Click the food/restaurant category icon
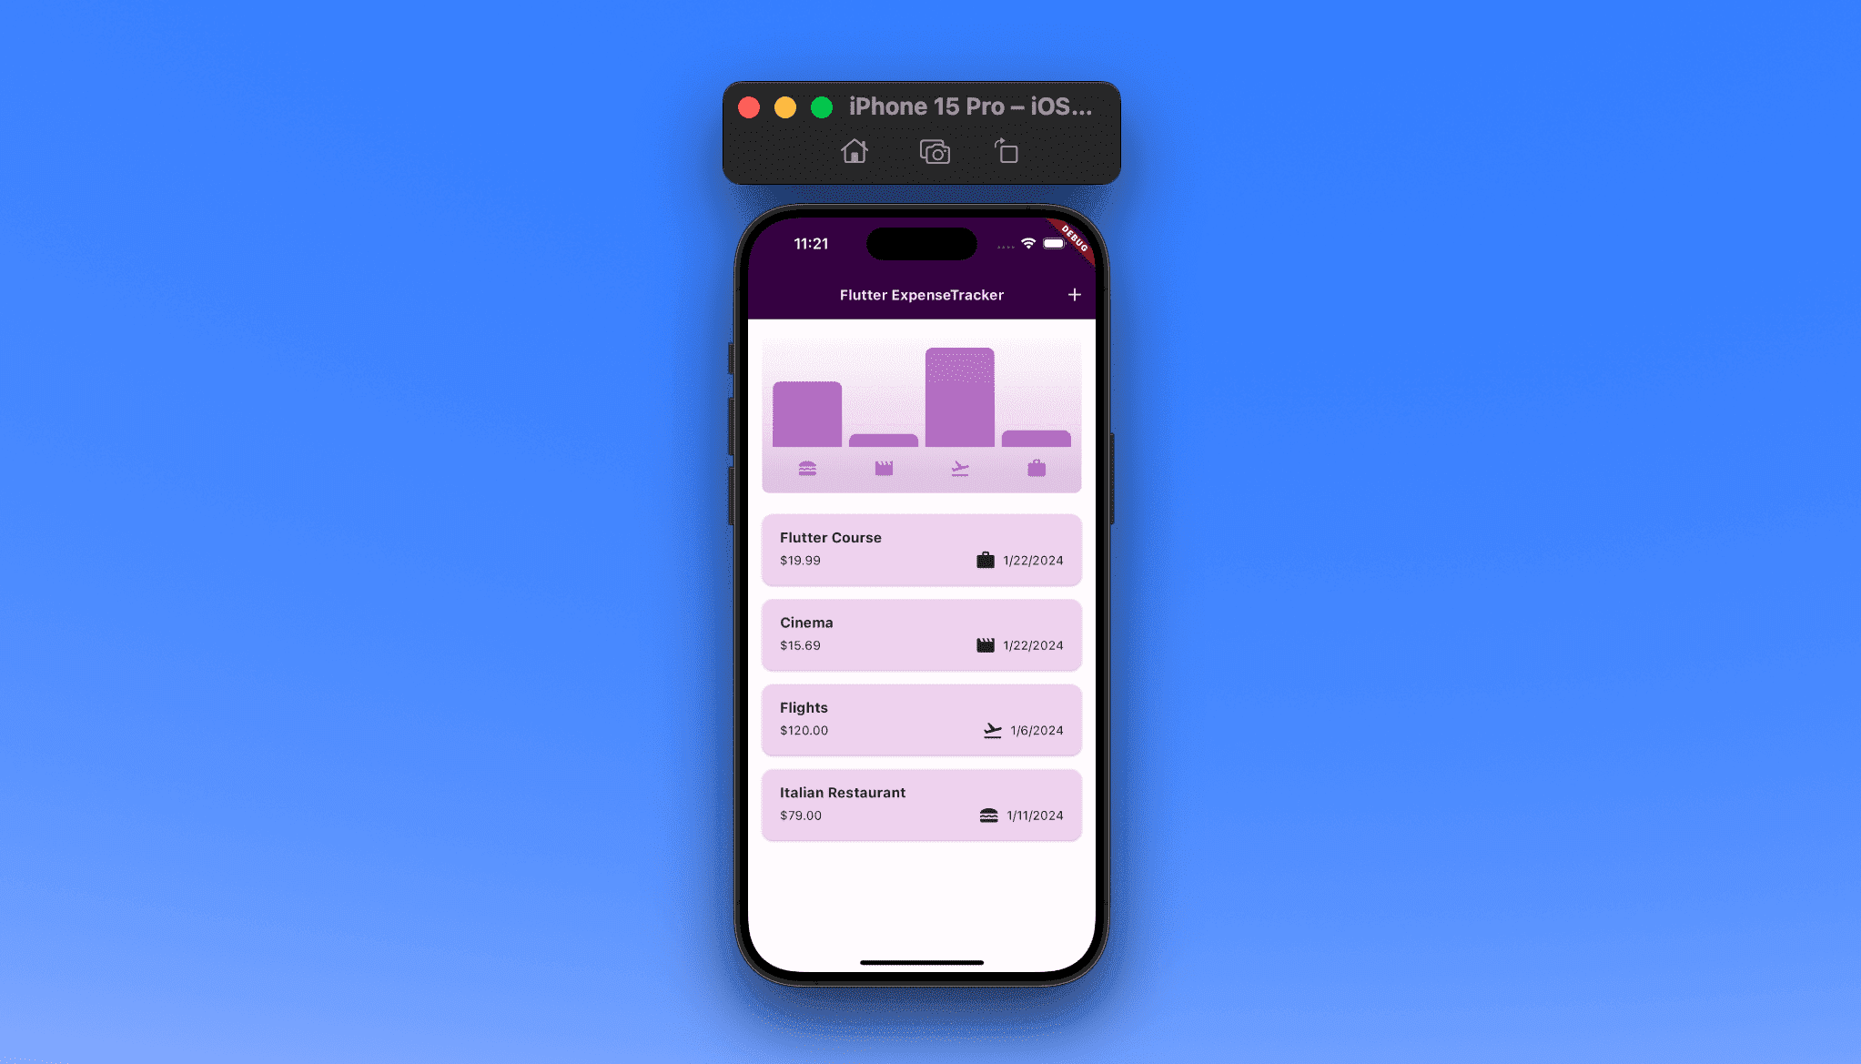1861x1064 pixels. point(808,467)
